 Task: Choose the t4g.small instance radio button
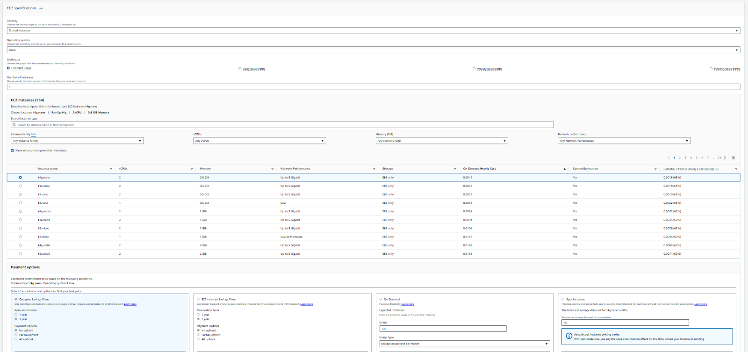pos(20,245)
